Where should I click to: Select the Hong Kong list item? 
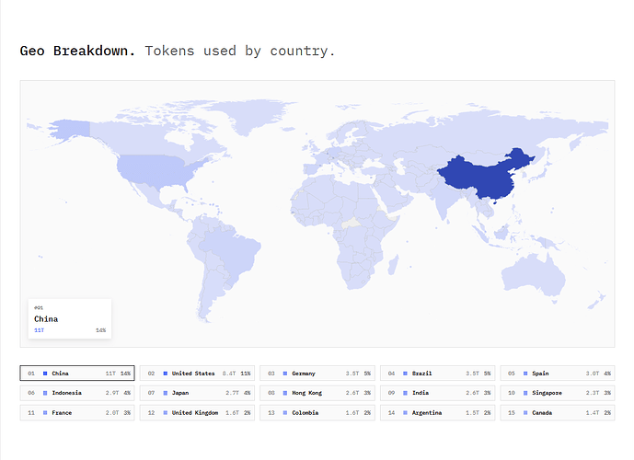click(x=317, y=393)
